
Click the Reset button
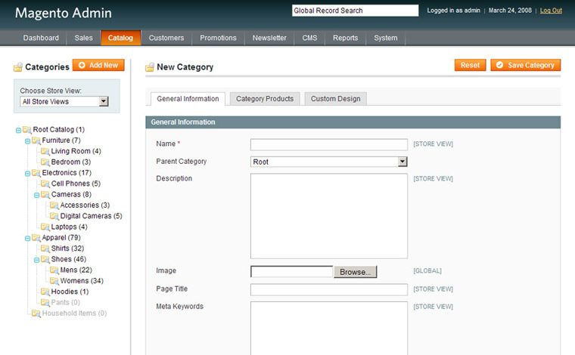470,65
